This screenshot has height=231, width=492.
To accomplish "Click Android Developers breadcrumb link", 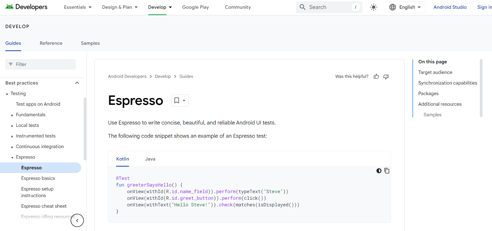I will point(127,76).
